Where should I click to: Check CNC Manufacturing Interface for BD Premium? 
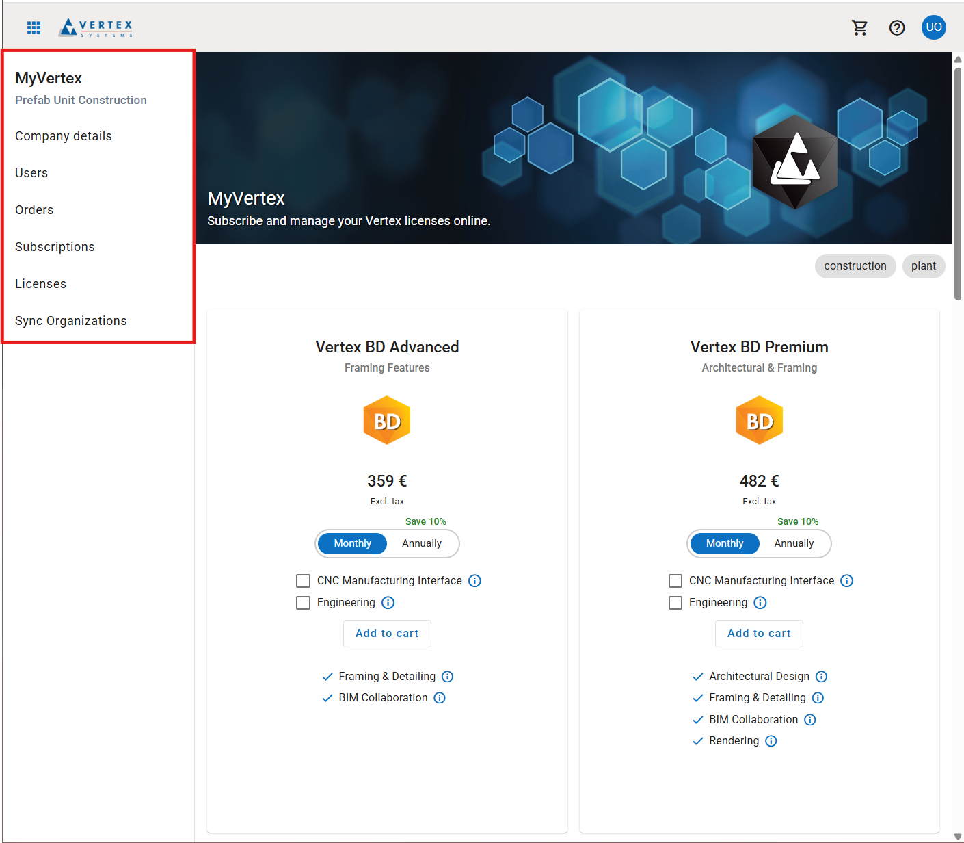point(675,581)
